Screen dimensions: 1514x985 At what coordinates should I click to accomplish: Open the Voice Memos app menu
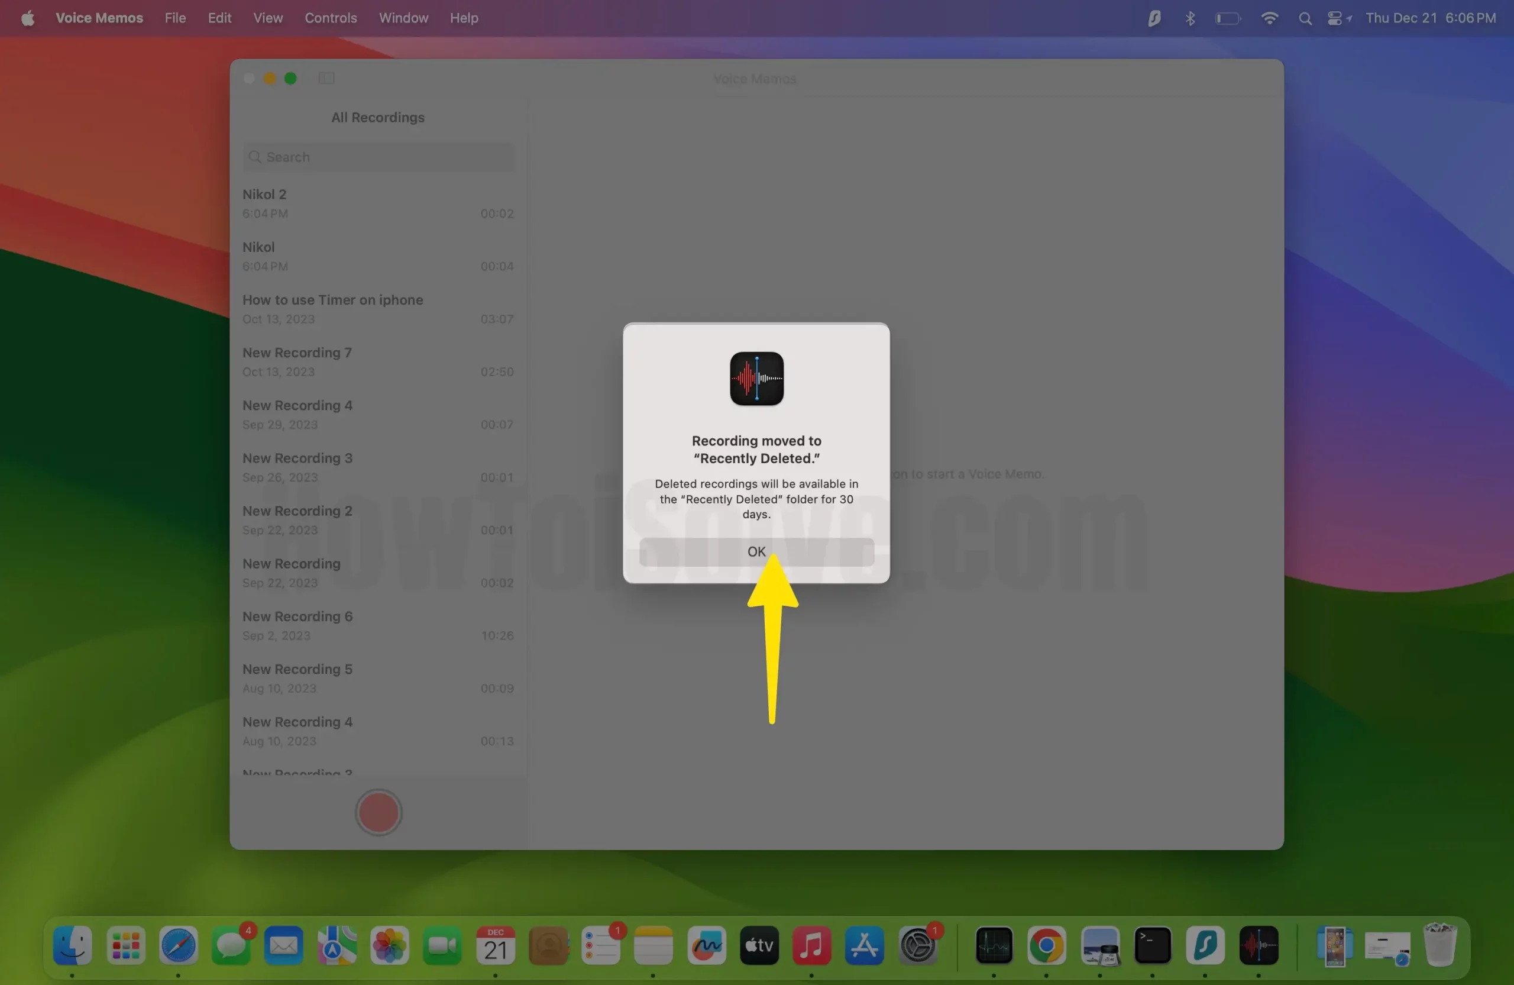click(99, 18)
